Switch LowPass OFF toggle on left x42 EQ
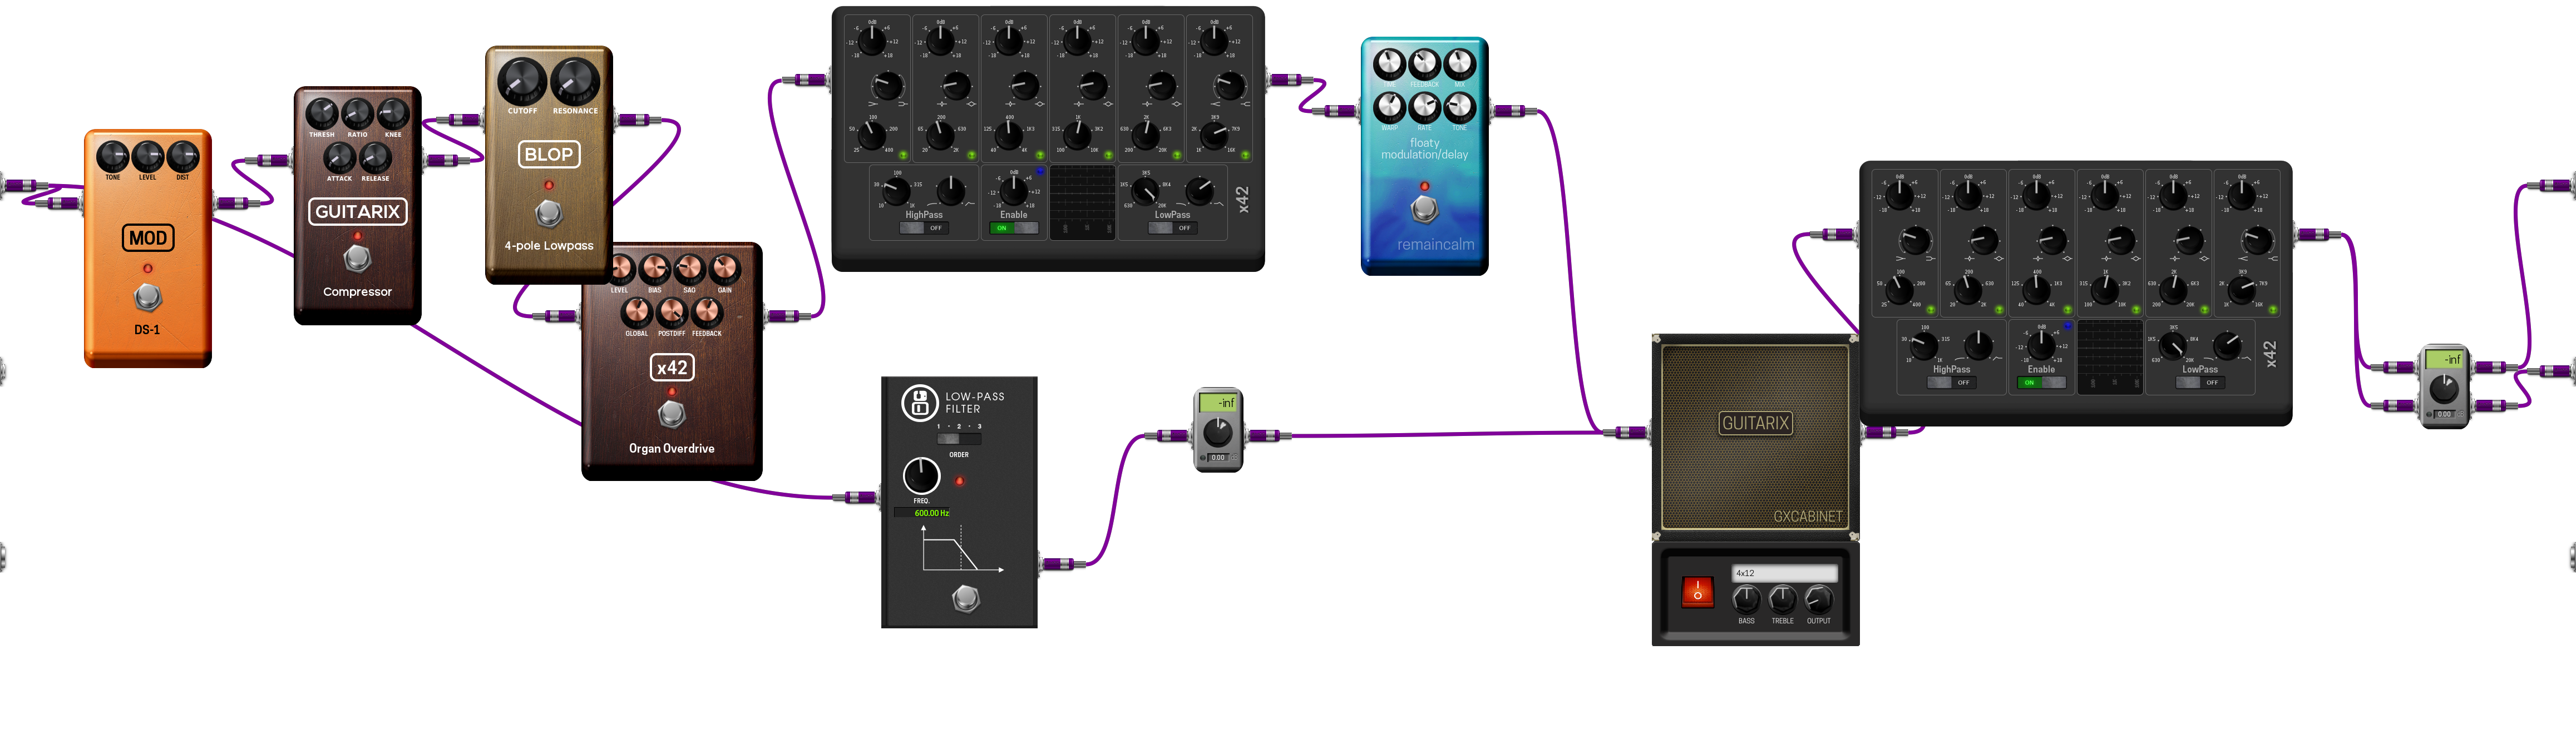Viewport: 2576px width, 744px height. point(1172,228)
